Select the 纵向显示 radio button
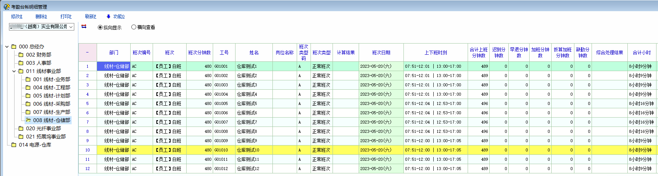Viewport: 658px width, 176px height. [x=100, y=27]
